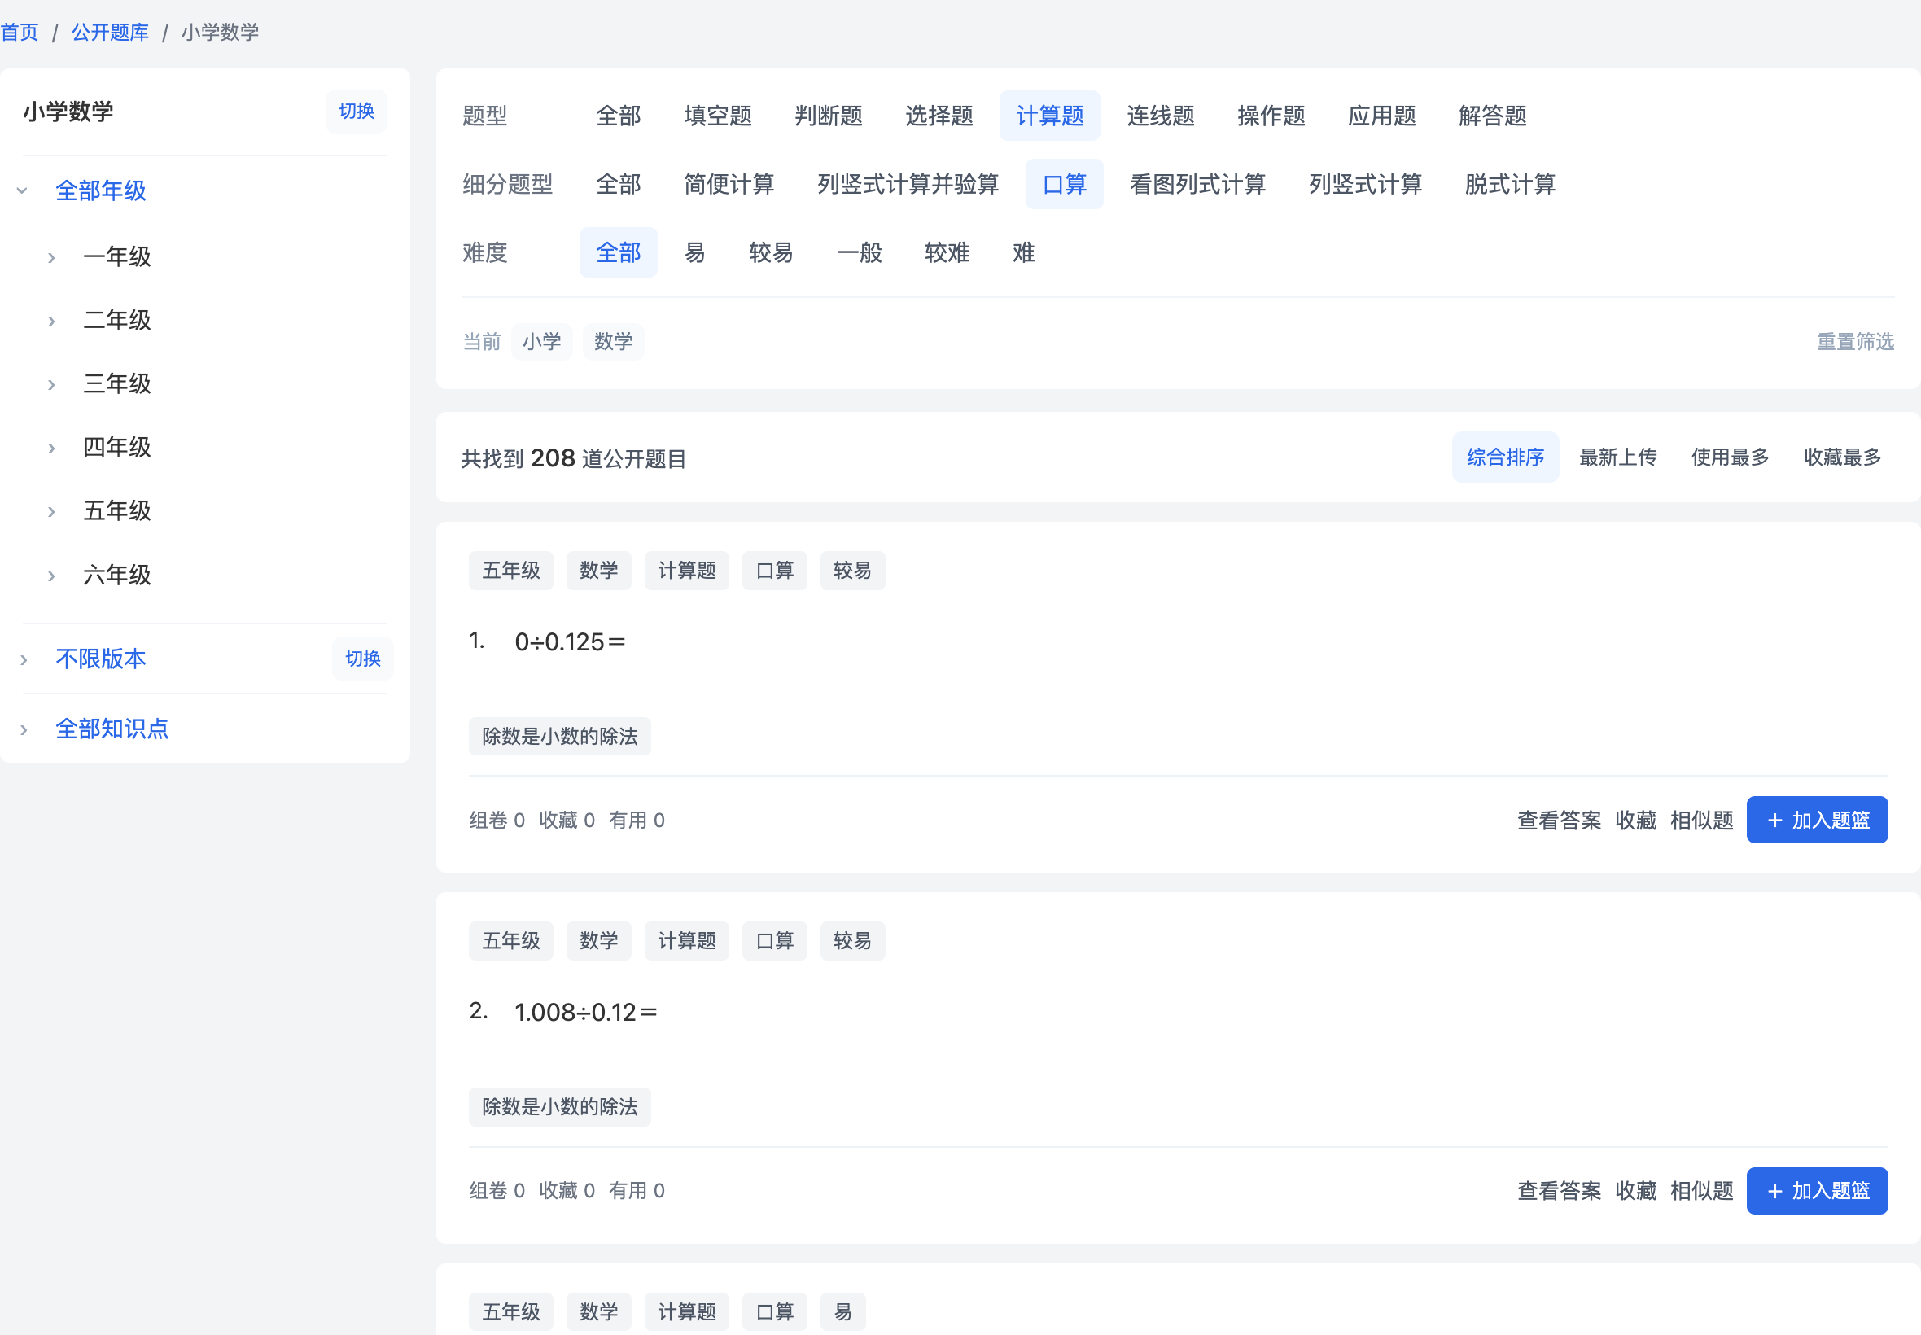The image size is (1921, 1335).
Task: Expand the 不限版本 section chevron
Action: (x=24, y=659)
